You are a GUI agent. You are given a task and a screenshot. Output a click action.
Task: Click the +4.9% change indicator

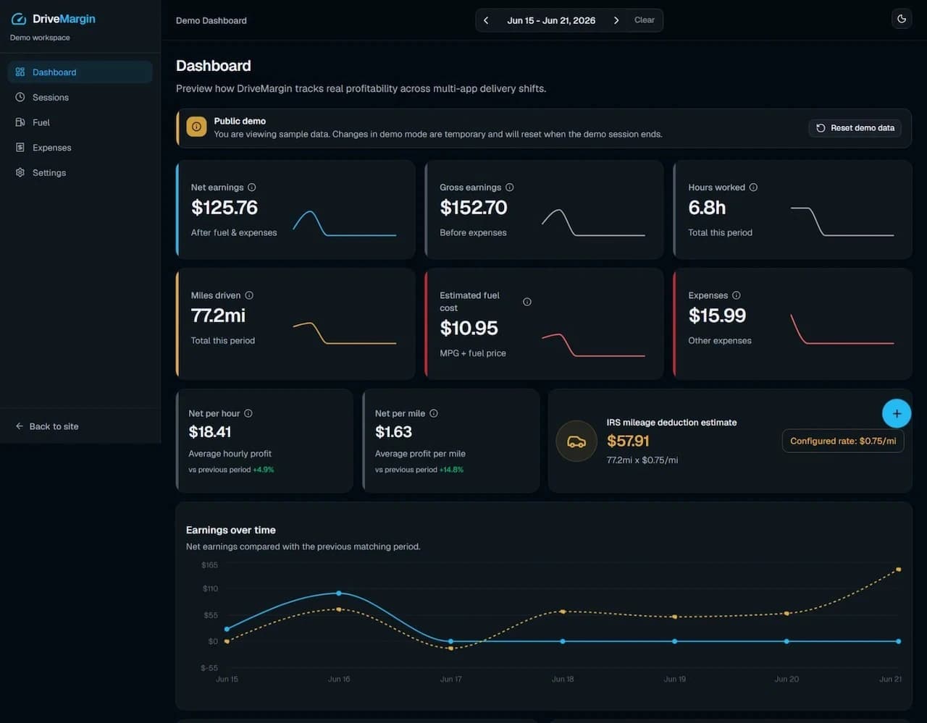(264, 470)
